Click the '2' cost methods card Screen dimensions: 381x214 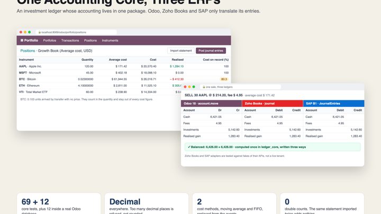(234, 203)
